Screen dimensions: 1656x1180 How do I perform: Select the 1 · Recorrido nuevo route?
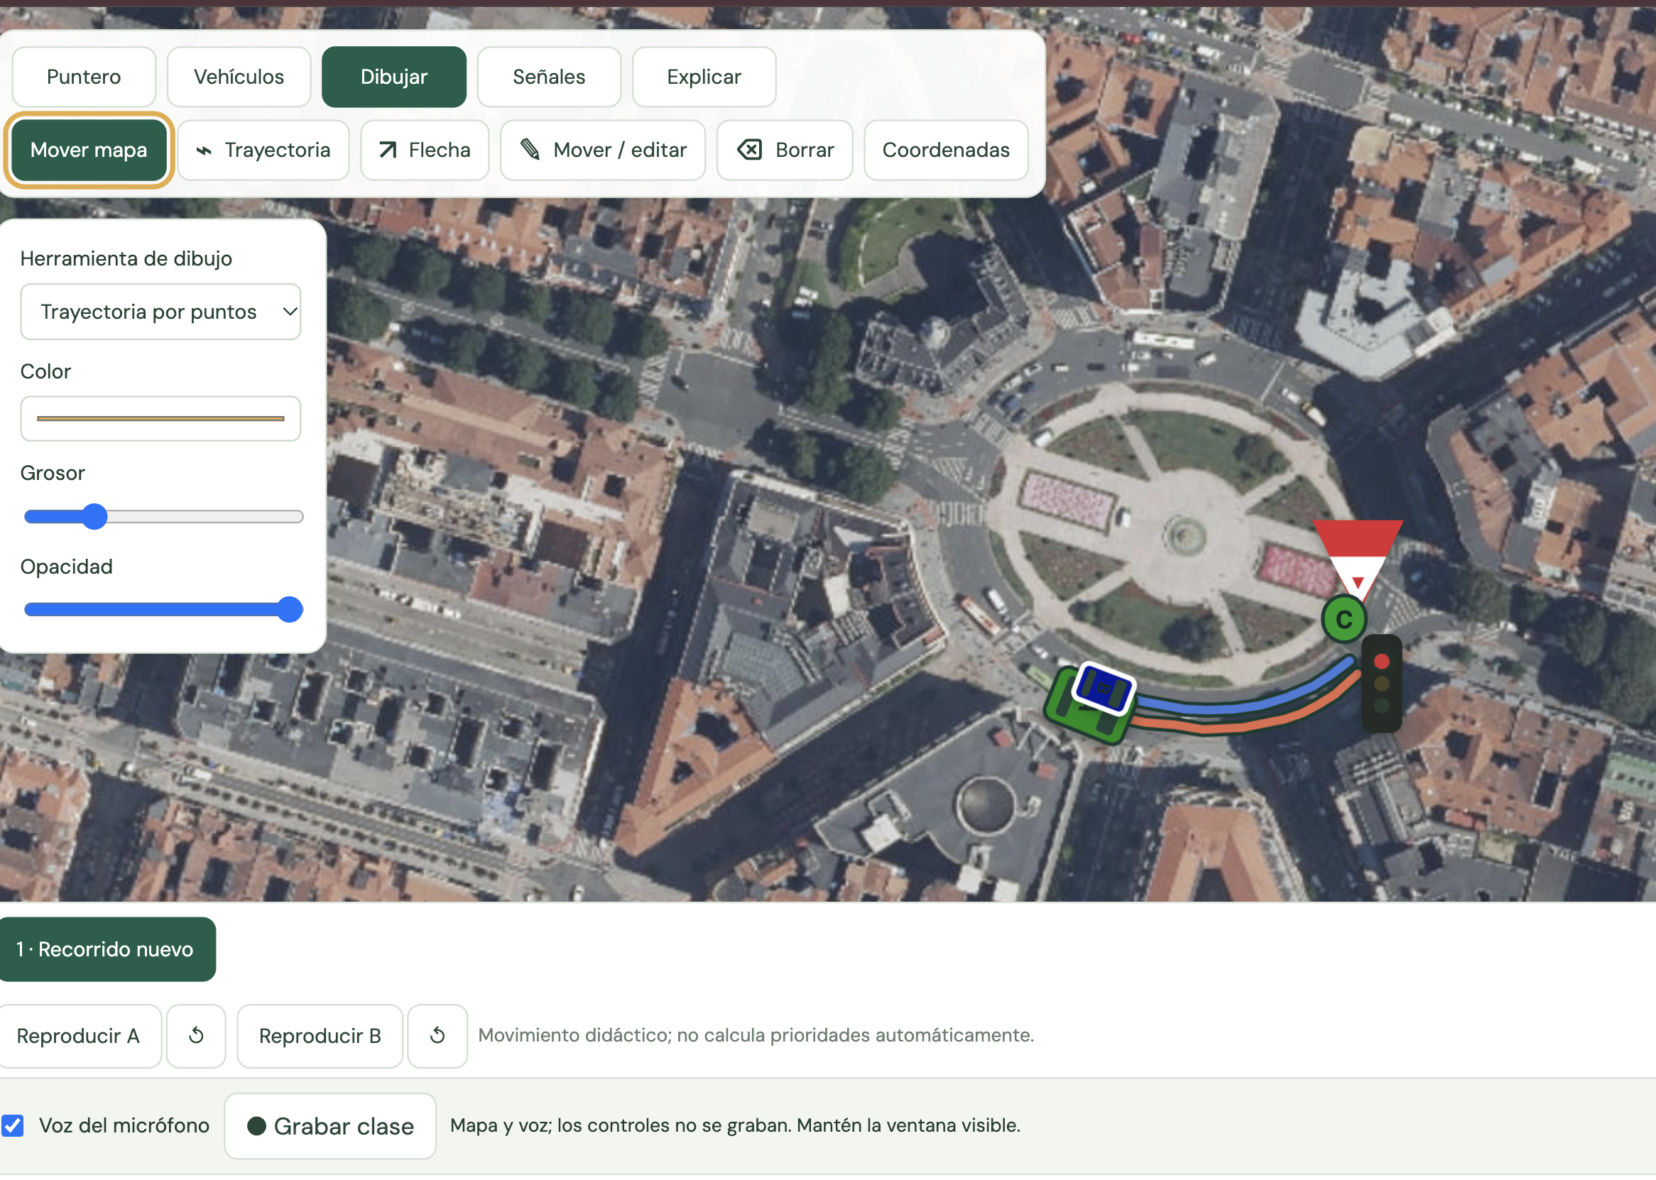[106, 949]
